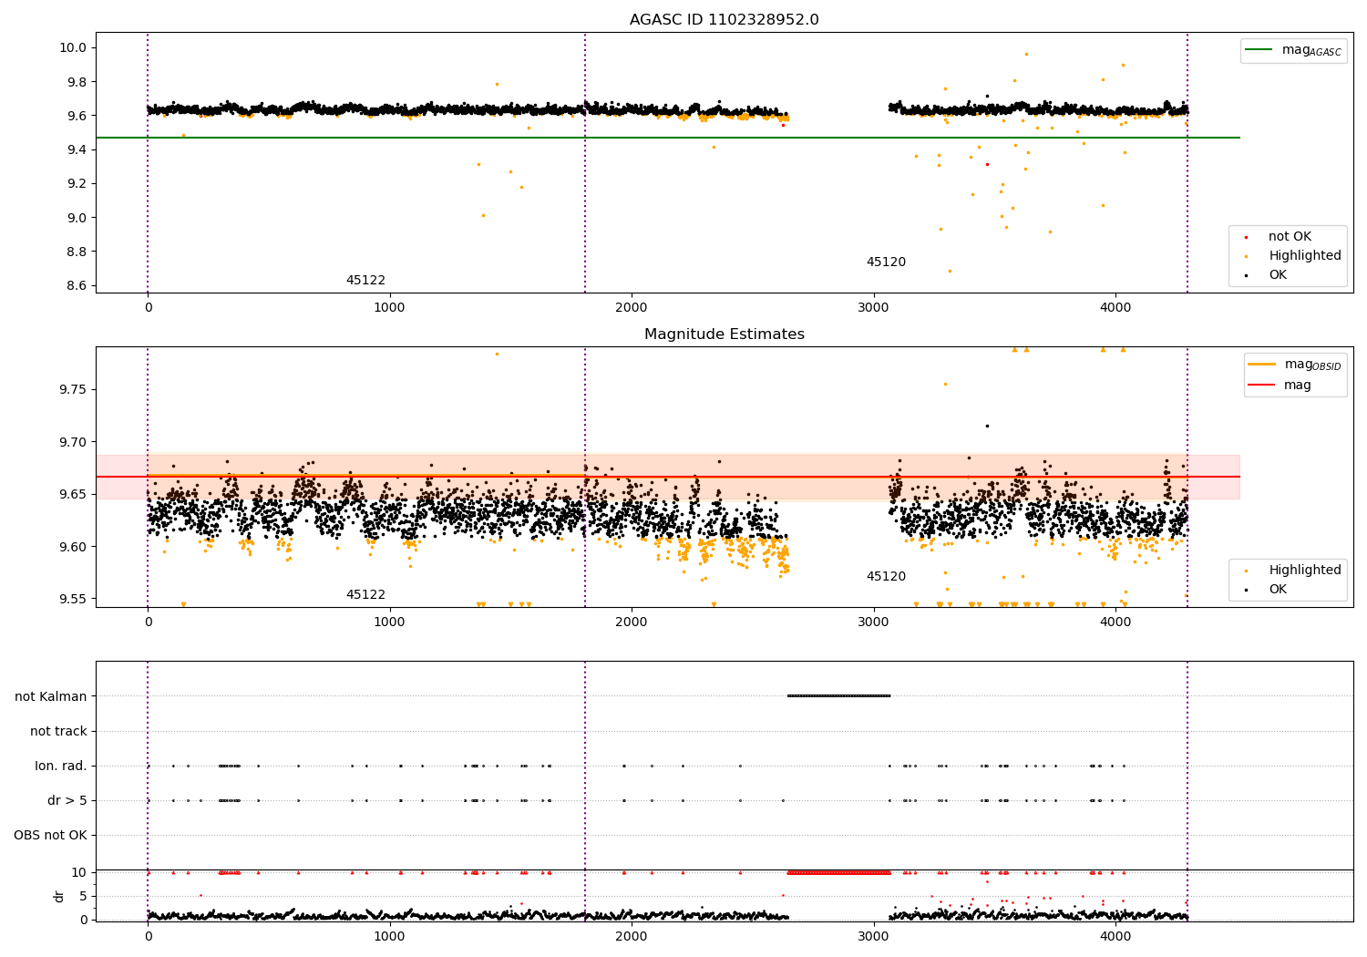The height and width of the screenshot is (957, 1367).
Task: Click the 'dr > 5' row label
Action: (x=67, y=801)
